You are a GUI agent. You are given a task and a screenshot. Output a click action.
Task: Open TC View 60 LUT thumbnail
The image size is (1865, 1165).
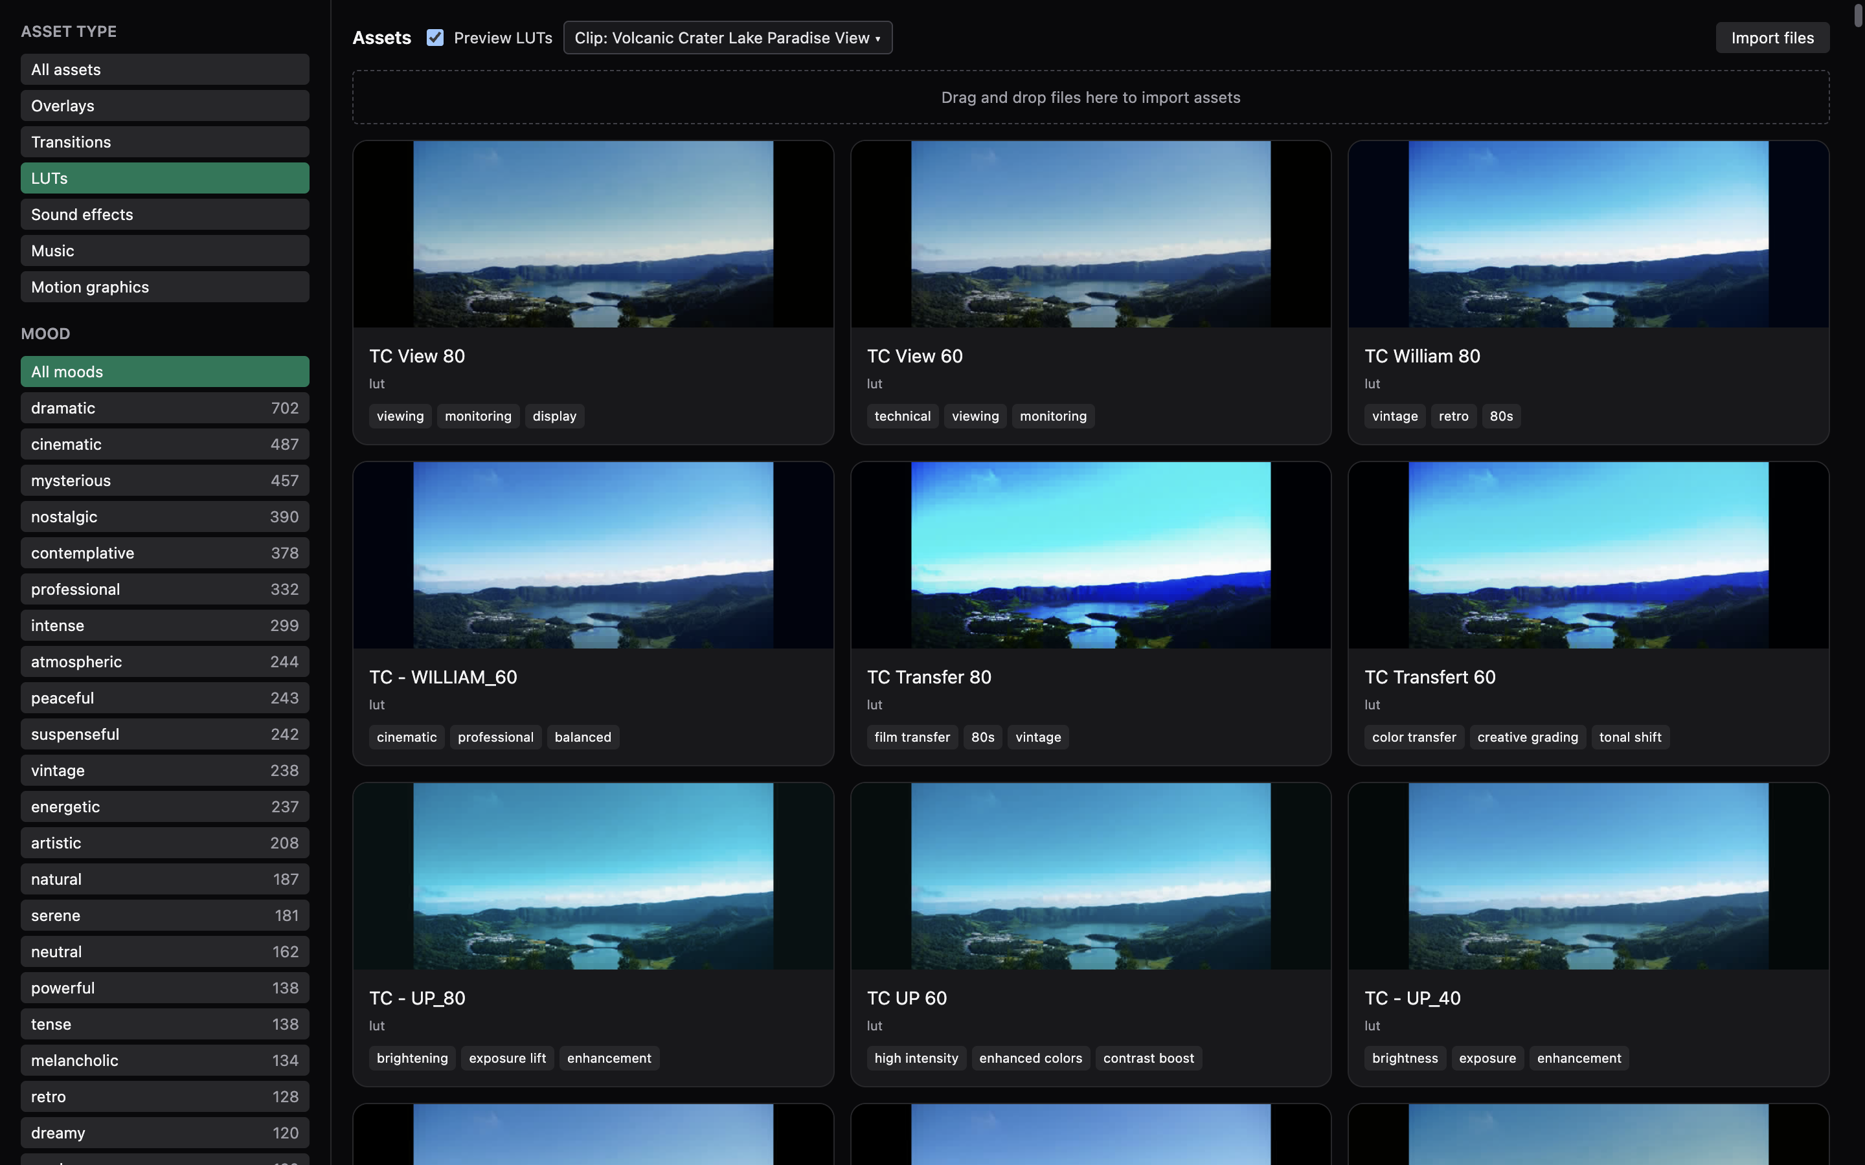[1091, 234]
